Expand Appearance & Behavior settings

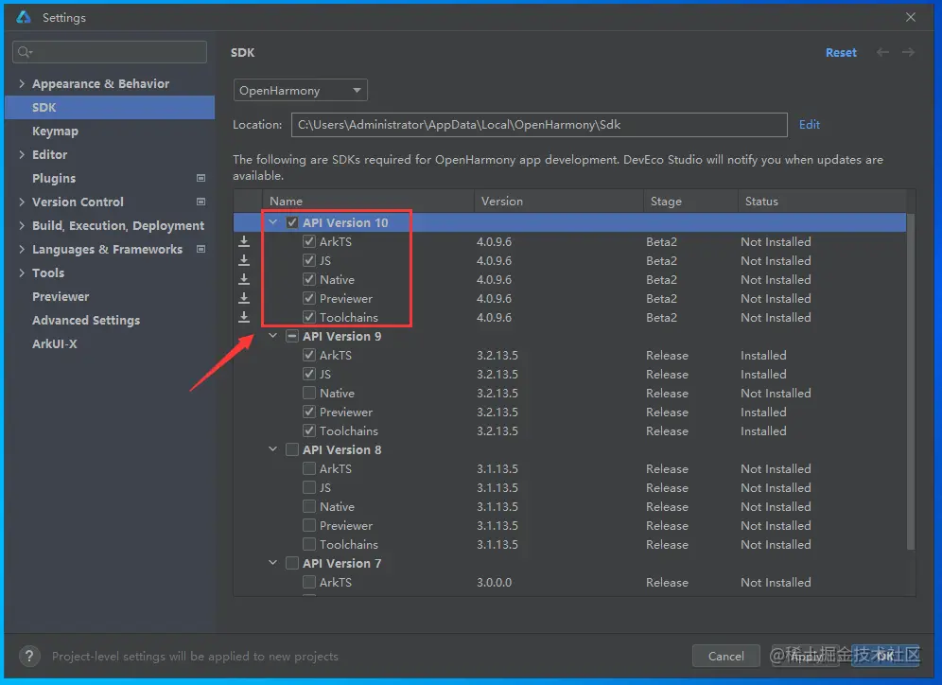[22, 83]
